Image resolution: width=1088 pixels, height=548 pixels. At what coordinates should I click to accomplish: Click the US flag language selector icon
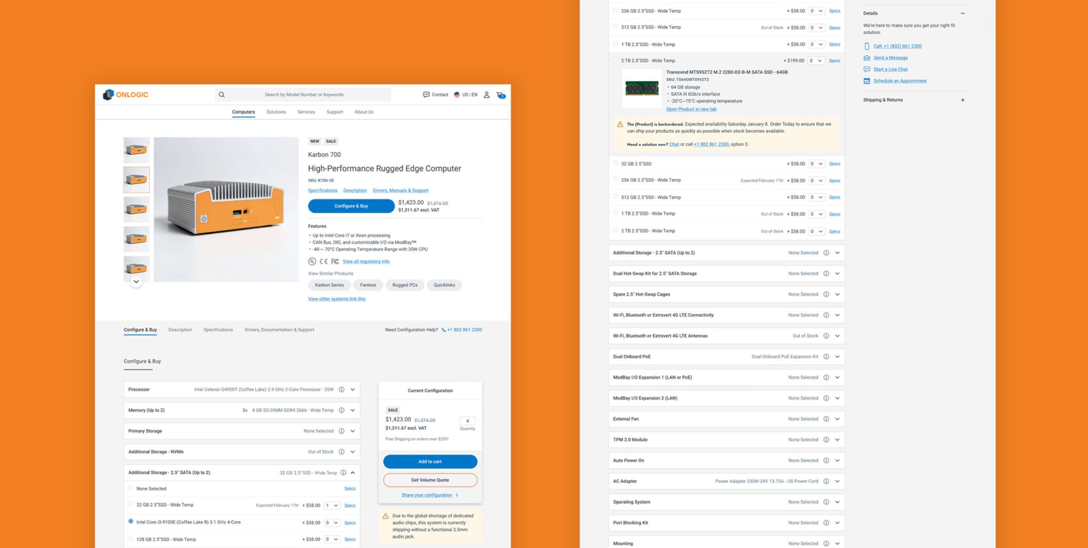pos(457,94)
